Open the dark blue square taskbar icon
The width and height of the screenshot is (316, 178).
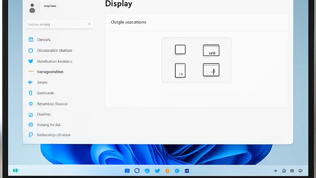pyautogui.click(x=187, y=171)
